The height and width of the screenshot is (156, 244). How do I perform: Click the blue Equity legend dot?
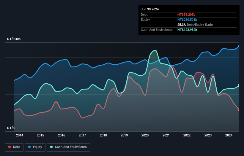coord(29,147)
